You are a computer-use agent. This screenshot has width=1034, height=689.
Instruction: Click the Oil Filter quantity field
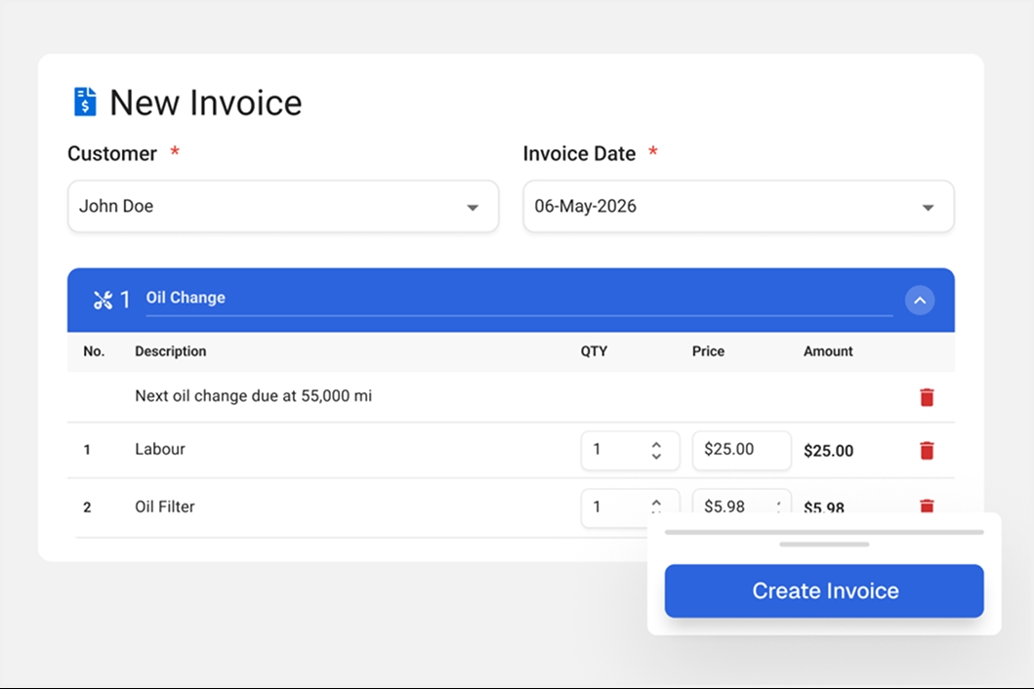coord(630,507)
